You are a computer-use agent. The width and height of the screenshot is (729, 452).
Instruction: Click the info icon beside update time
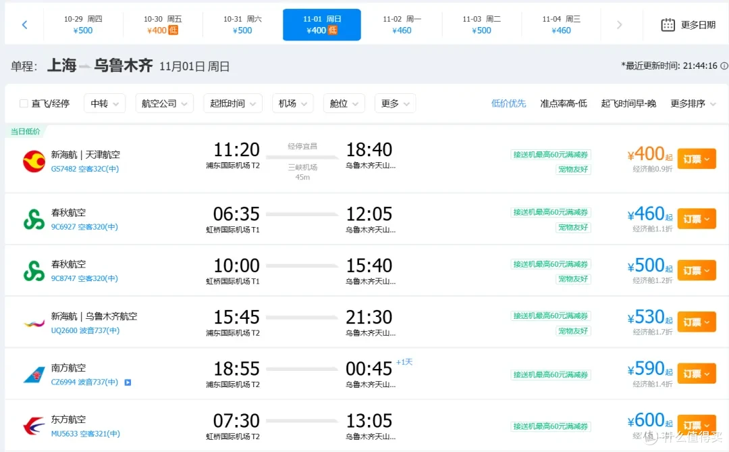pyautogui.click(x=724, y=66)
